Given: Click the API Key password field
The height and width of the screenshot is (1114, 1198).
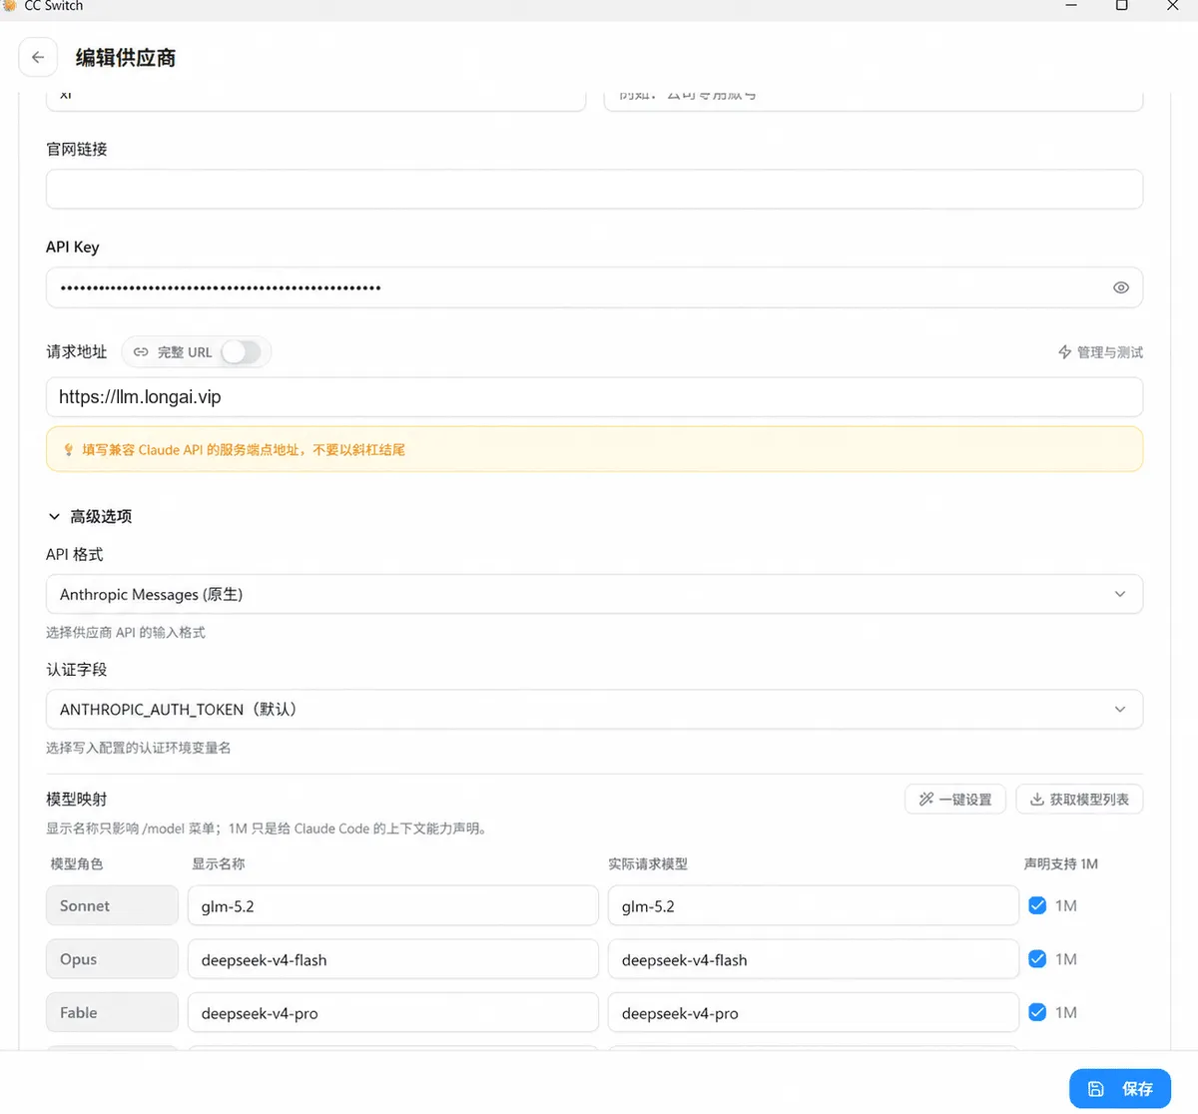Looking at the screenshot, I should [594, 287].
